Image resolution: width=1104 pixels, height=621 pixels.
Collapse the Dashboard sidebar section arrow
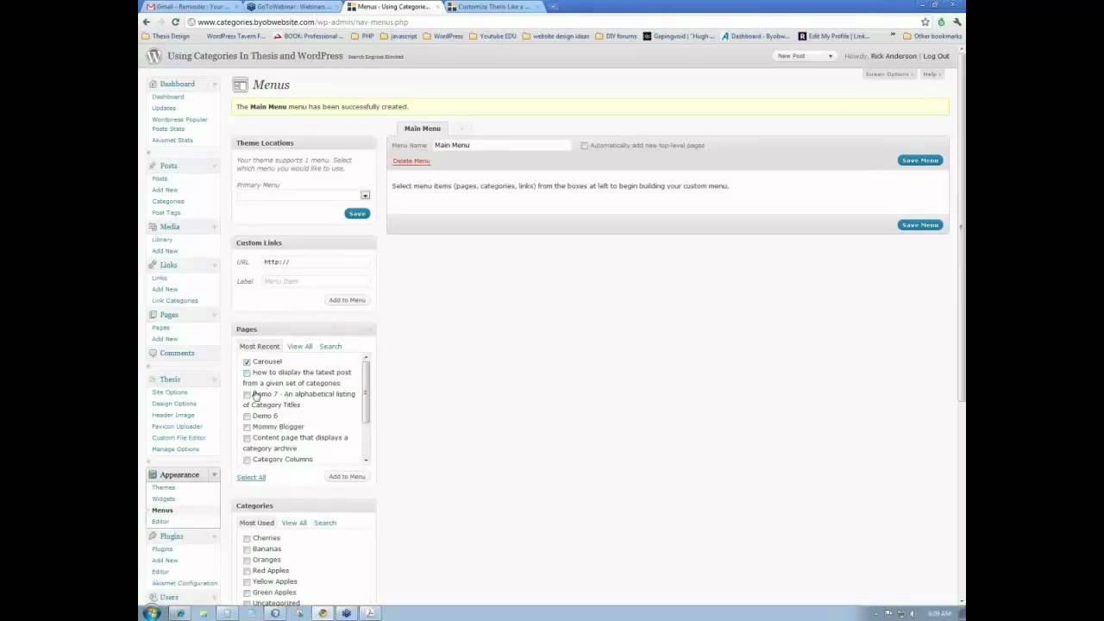pos(214,84)
